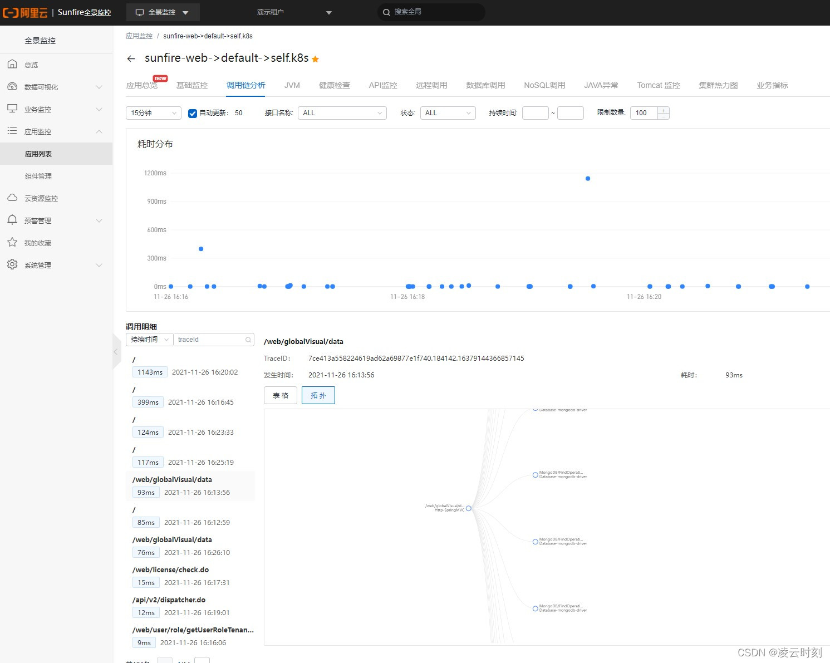Screen dimensions: 830x663
Task: Collapse the sidebar using the left chevron handle
Action: [116, 352]
